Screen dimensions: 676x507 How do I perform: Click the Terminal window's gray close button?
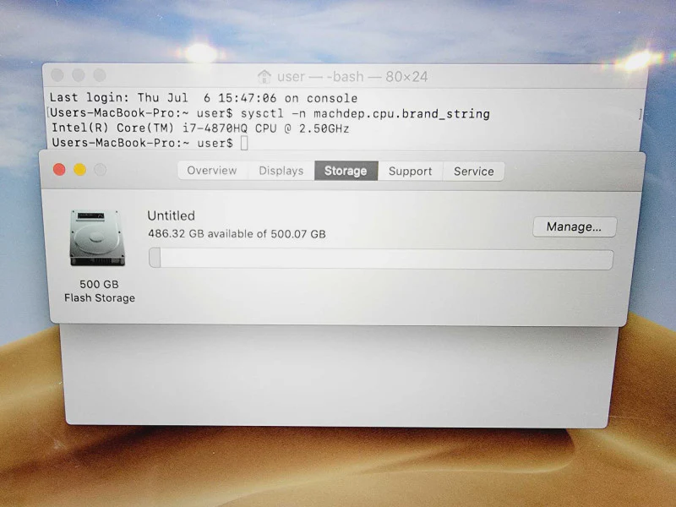coord(57,75)
